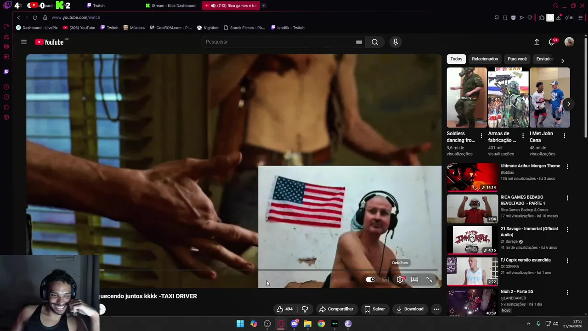The width and height of the screenshot is (588, 331).
Task: Open the YouTube notifications bell
Action: point(552,42)
